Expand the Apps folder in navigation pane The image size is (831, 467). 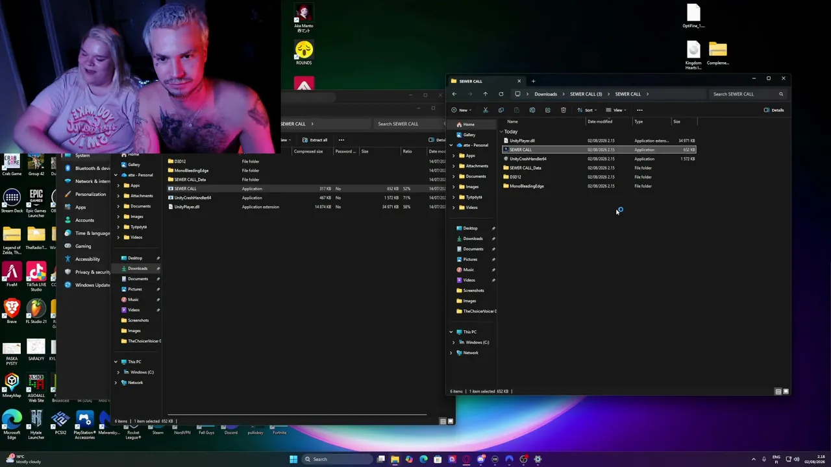[454, 156]
